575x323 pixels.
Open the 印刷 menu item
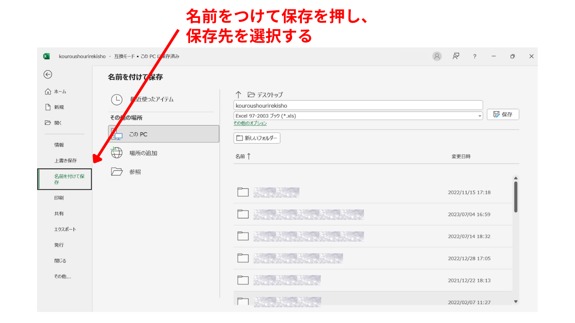coord(59,198)
